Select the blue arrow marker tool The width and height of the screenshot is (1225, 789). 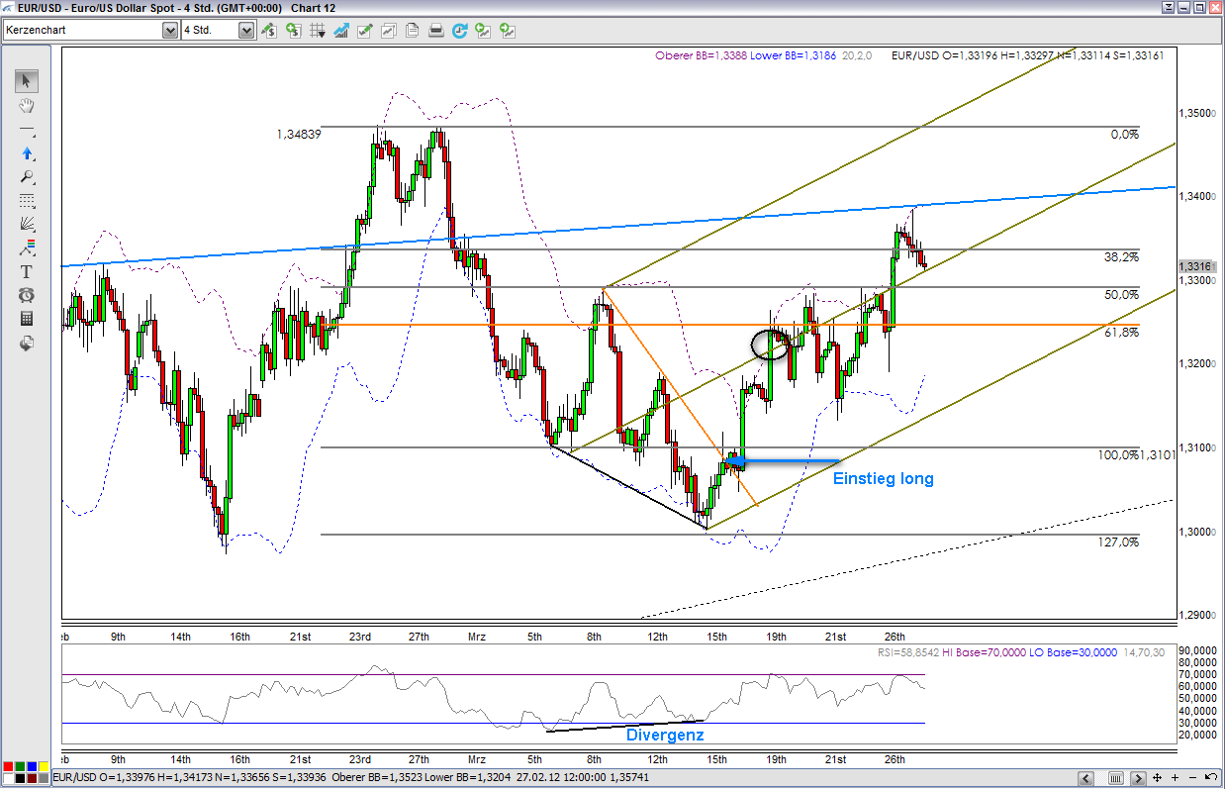[x=27, y=153]
